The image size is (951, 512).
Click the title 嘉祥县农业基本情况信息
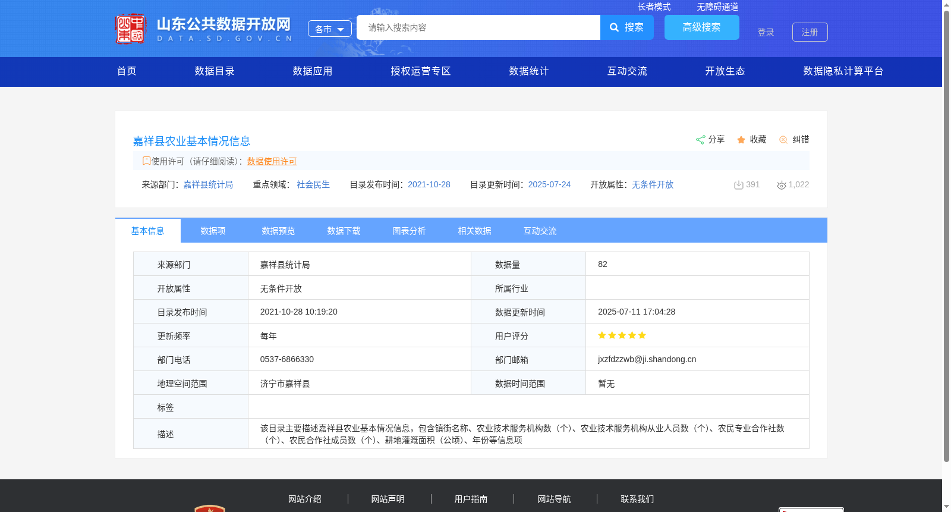[x=191, y=141]
